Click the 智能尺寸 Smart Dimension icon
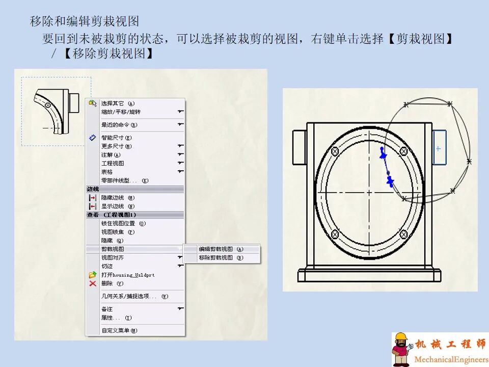 pos(92,136)
